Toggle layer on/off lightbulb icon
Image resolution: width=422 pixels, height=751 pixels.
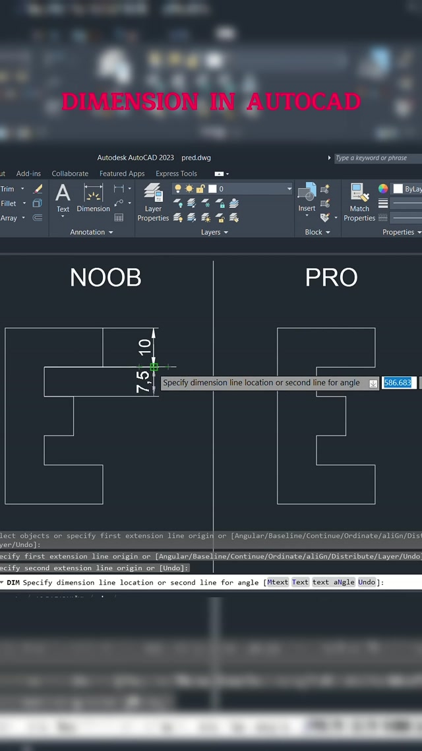pyautogui.click(x=178, y=189)
